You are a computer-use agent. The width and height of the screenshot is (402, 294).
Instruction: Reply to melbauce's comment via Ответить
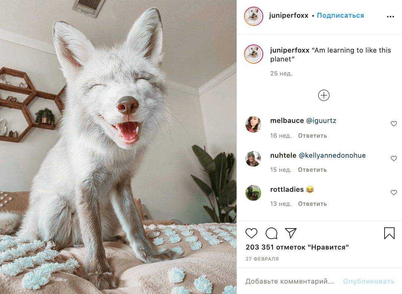click(x=312, y=136)
